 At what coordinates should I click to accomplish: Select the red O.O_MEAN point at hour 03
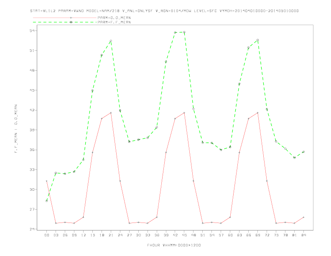[56, 223]
